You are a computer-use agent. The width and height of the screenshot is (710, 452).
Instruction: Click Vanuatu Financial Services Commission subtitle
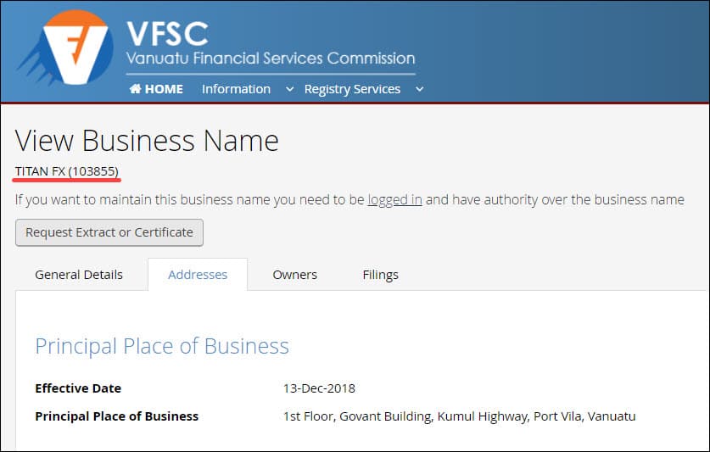270,59
